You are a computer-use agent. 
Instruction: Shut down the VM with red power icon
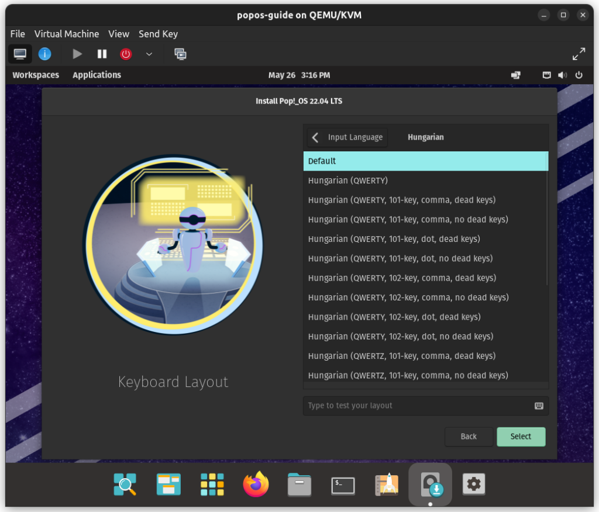[x=126, y=54]
